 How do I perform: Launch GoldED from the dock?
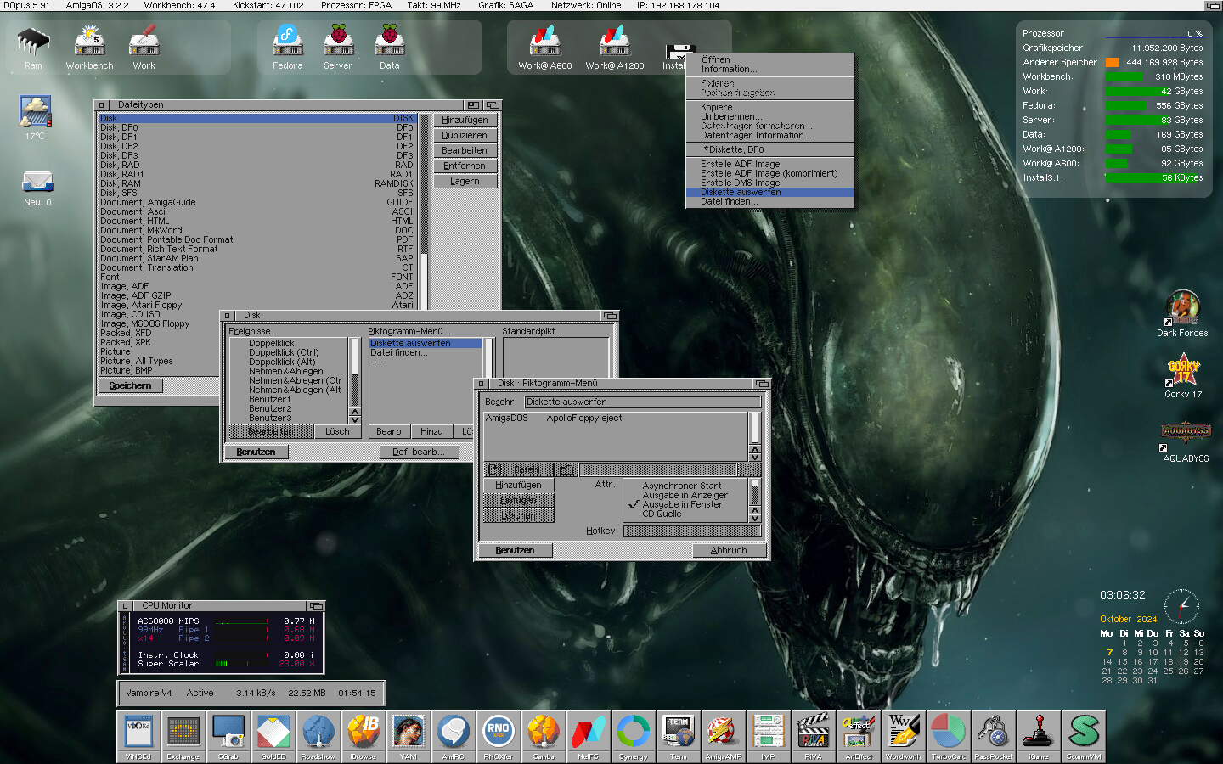[x=273, y=735]
